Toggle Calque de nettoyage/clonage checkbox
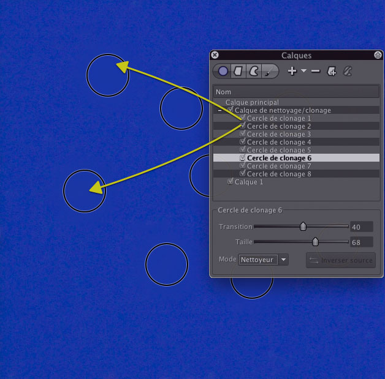 click(230, 110)
